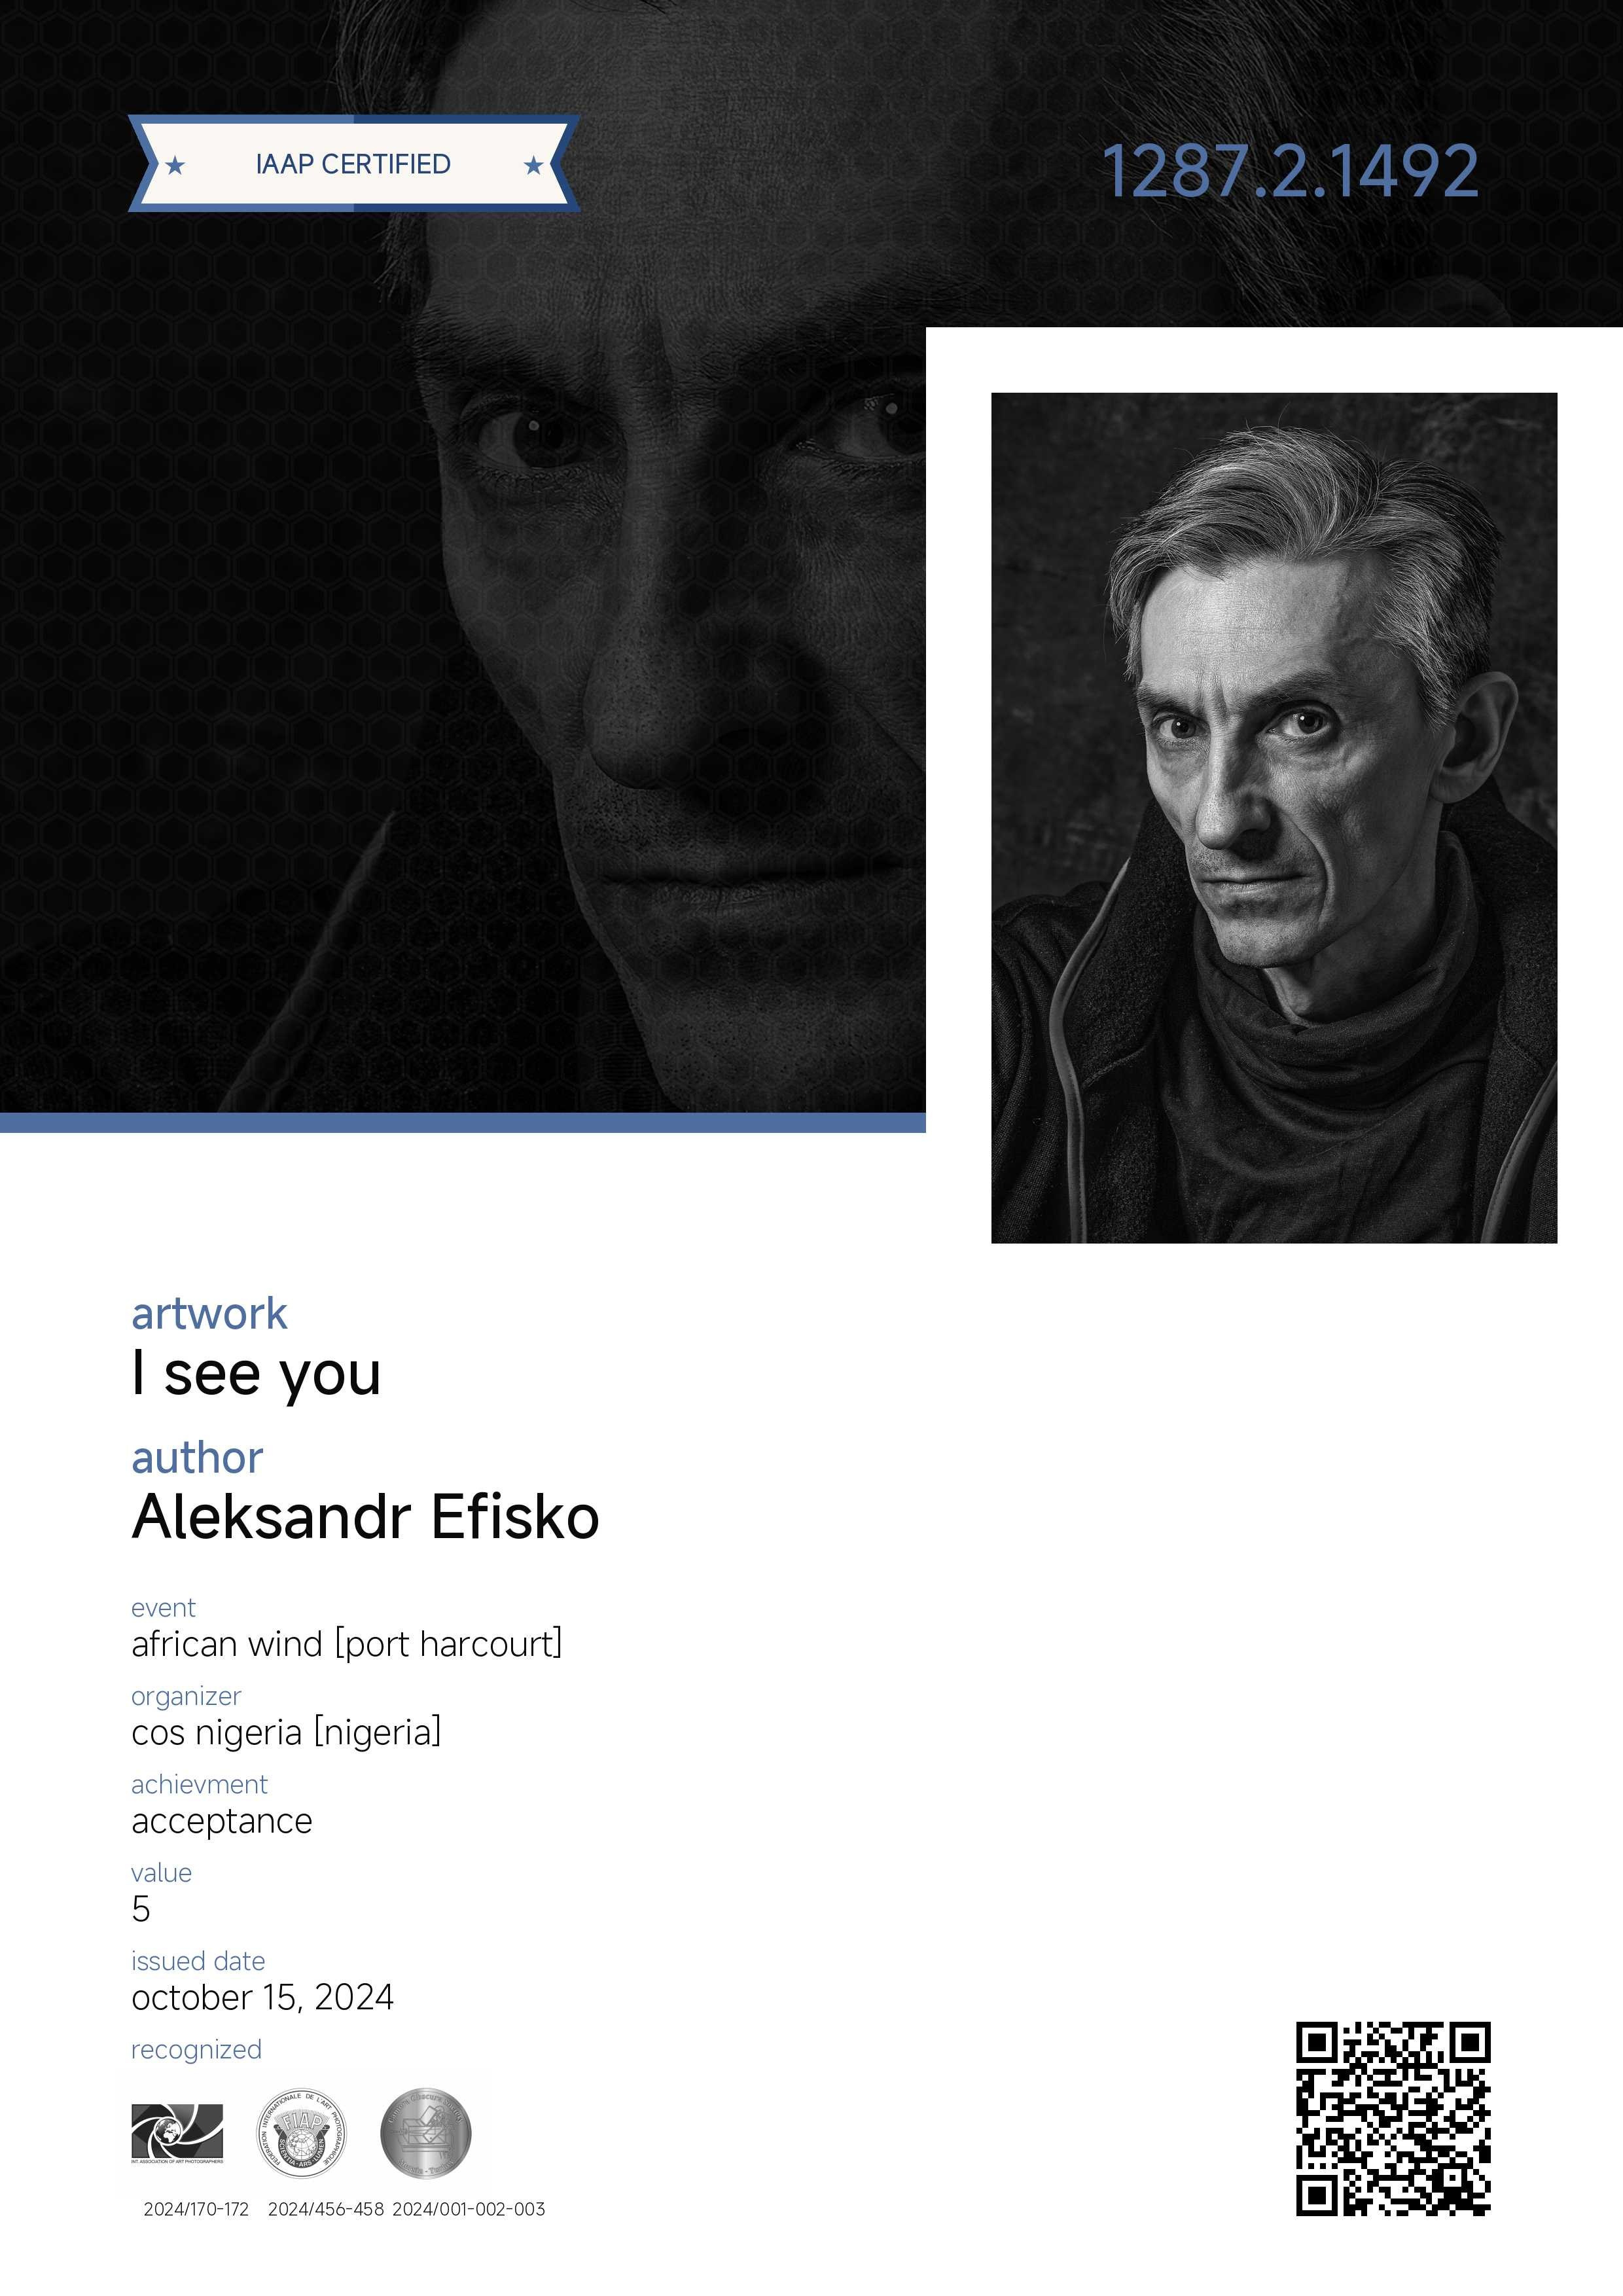Image resolution: width=1623 pixels, height=2296 pixels.
Task: Click the blue horizontal bar under the image
Action: point(463,1122)
